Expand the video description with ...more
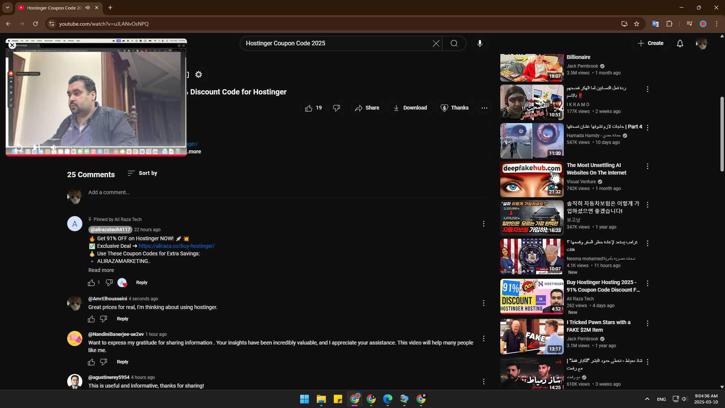This screenshot has height=408, width=725. coord(194,151)
